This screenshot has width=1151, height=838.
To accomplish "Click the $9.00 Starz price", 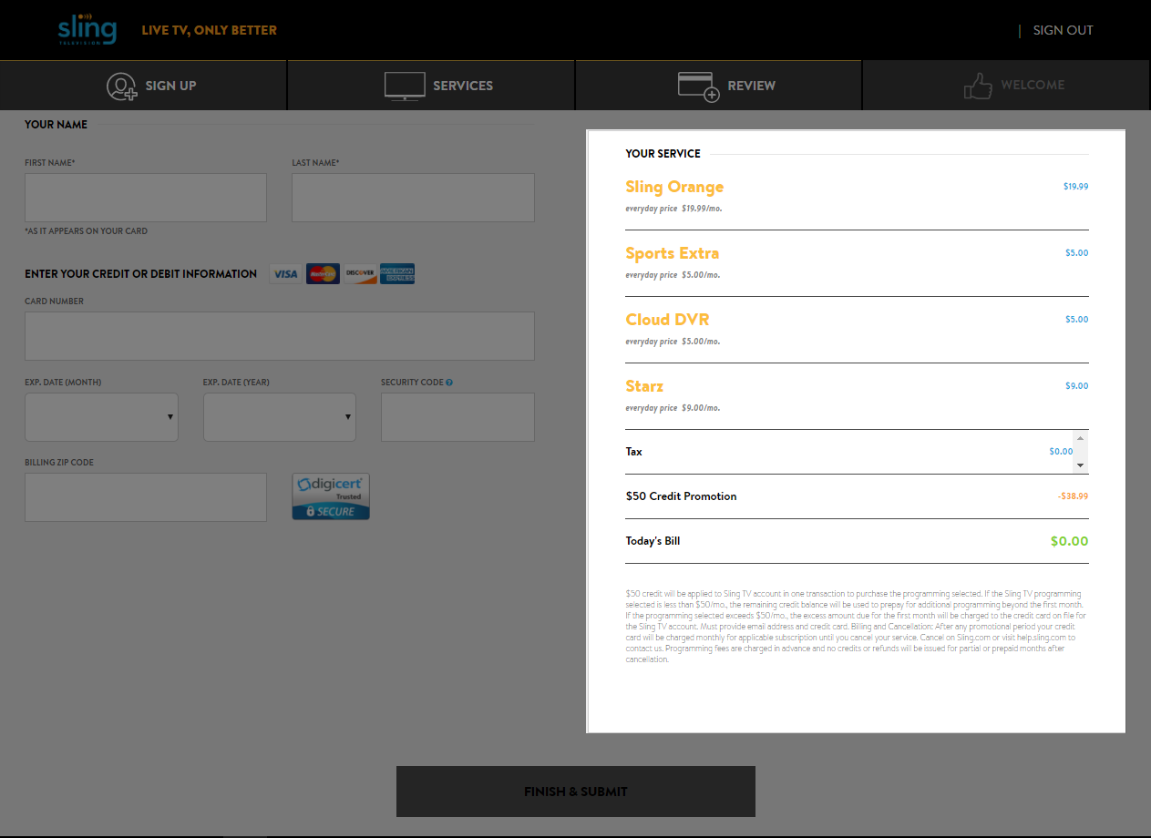I will coord(1077,386).
